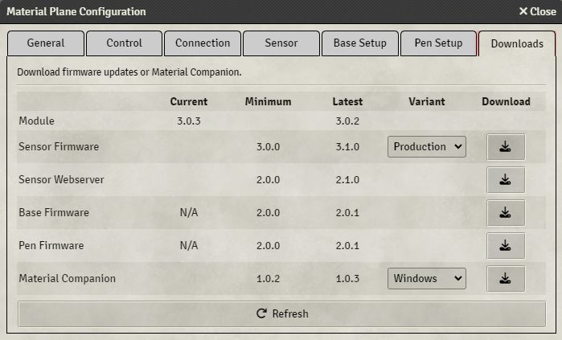The image size is (562, 340).
Task: Click the Minimum column header
Action: point(268,102)
